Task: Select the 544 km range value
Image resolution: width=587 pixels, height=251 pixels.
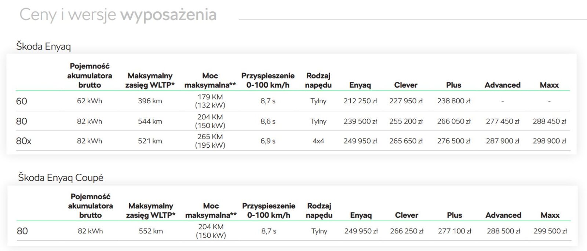Action: point(150,121)
